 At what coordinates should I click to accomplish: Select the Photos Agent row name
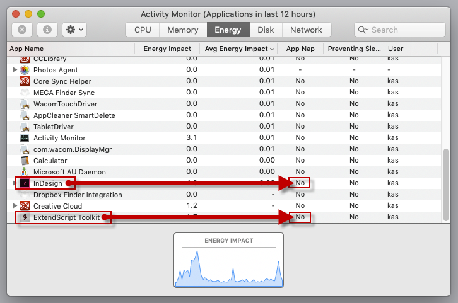[56, 70]
